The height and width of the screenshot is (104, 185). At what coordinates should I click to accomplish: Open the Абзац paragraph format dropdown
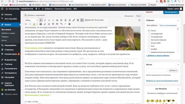[x=32, y=20]
